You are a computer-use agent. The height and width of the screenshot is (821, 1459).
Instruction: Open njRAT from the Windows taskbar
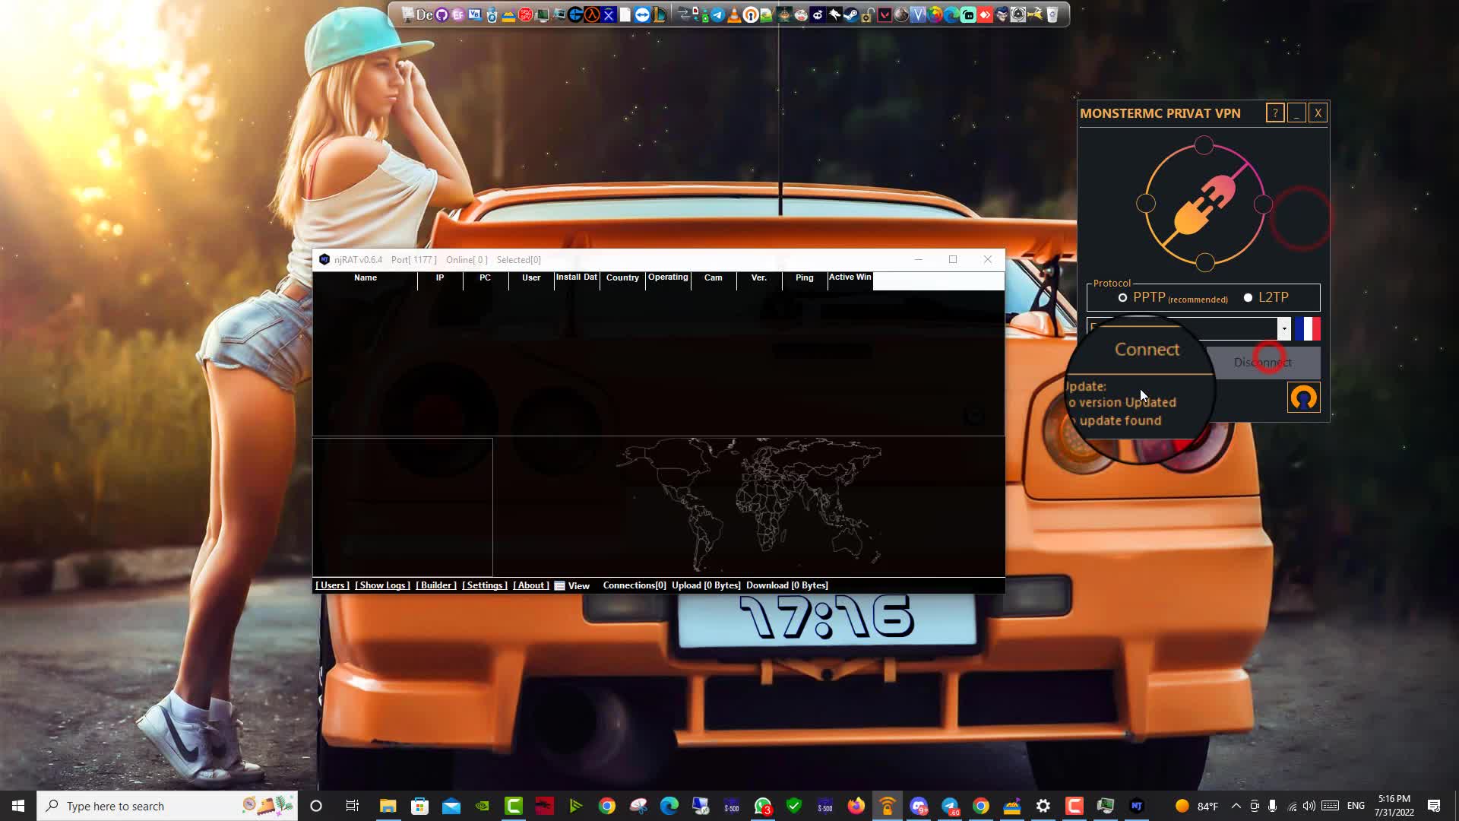pos(1137,806)
